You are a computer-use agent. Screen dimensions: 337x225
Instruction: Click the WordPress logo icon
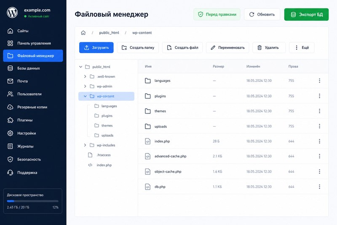click(x=12, y=13)
